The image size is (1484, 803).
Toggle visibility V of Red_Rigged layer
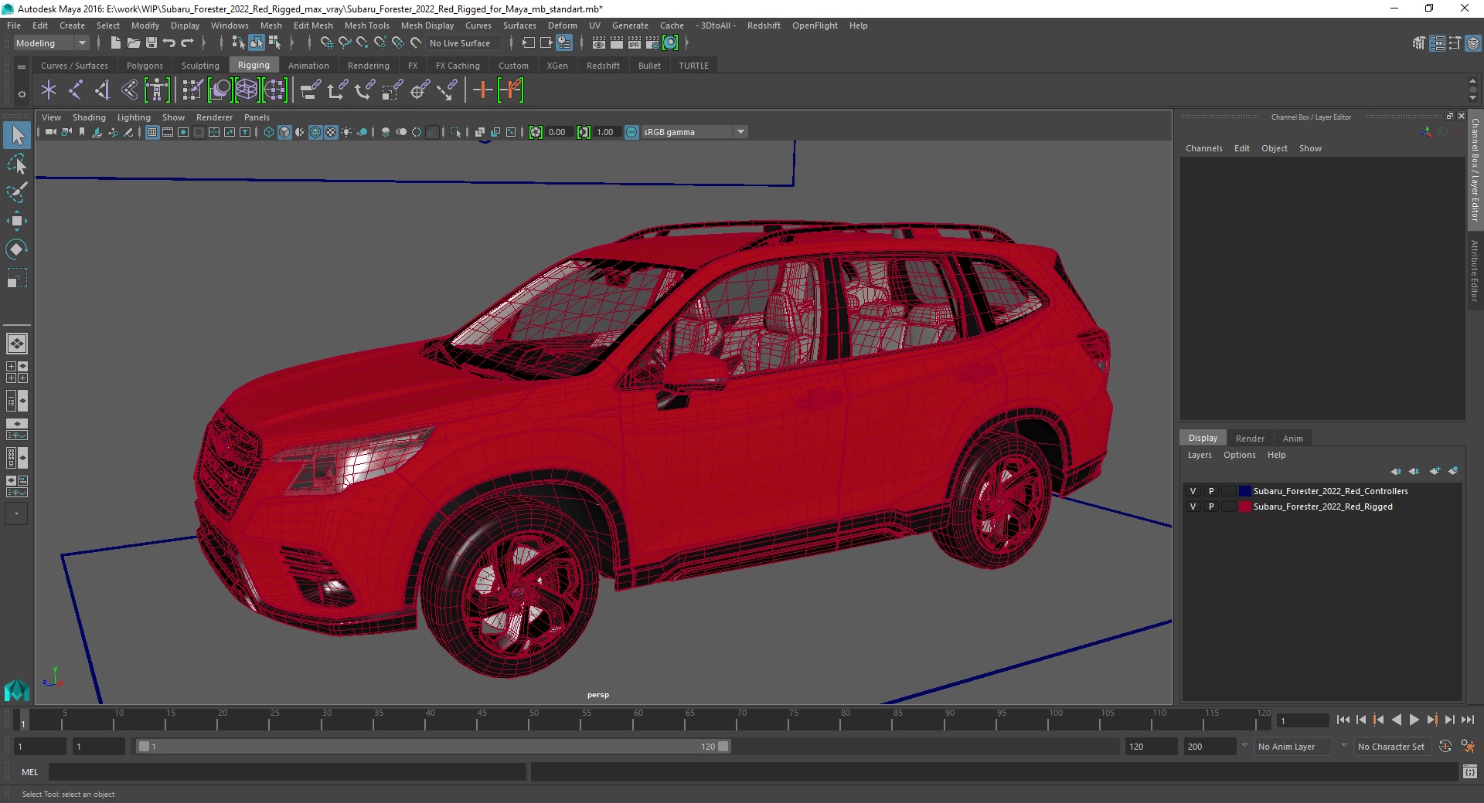tap(1193, 507)
